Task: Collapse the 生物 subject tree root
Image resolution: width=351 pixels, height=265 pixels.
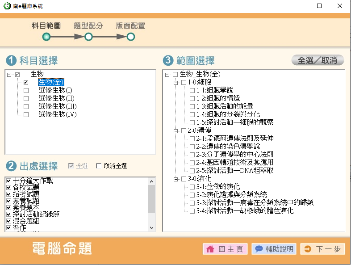Action: coord(9,75)
